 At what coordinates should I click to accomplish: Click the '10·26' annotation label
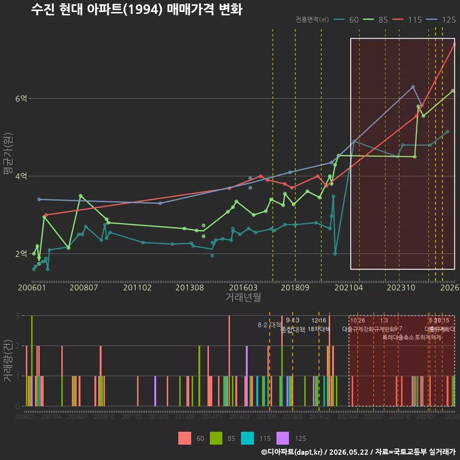(x=357, y=321)
